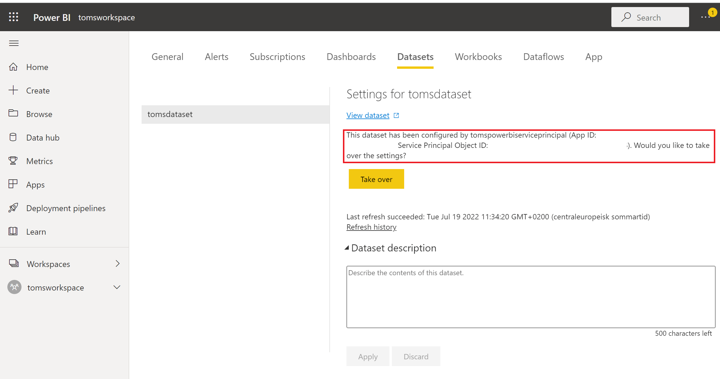The height and width of the screenshot is (379, 720).
Task: Switch to the Workbooks tab
Action: pyautogui.click(x=478, y=56)
